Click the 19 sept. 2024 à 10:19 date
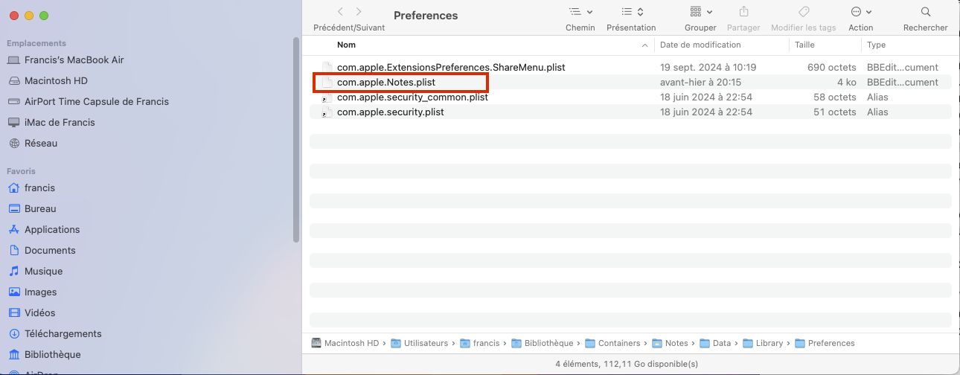This screenshot has width=960, height=375. pyautogui.click(x=708, y=67)
